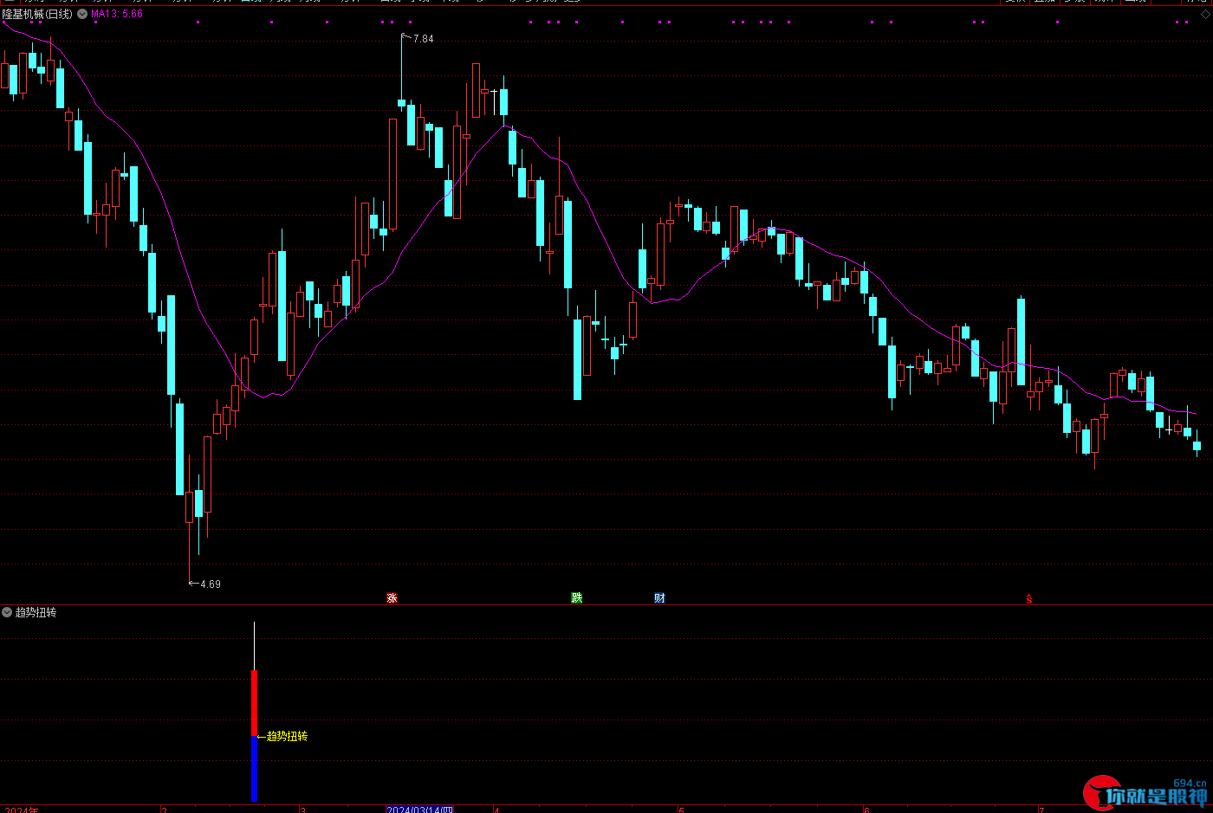This screenshot has width=1213, height=813.
Task: Click the green 跌 event marker
Action: click(577, 597)
